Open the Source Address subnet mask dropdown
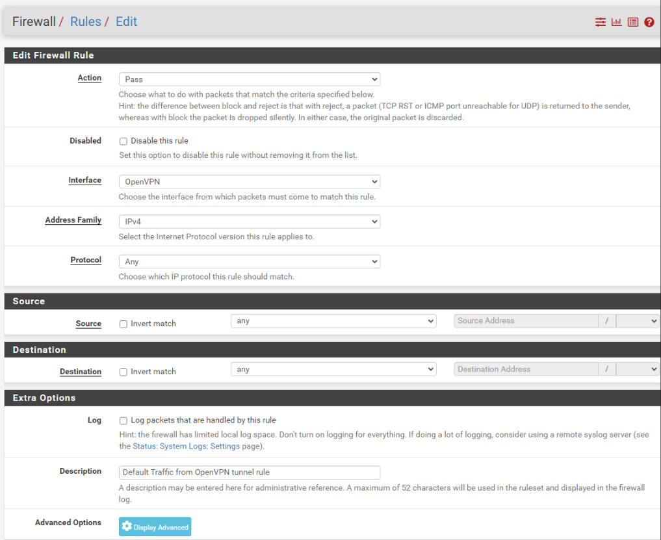Image resolution: width=661 pixels, height=540 pixels. [638, 321]
